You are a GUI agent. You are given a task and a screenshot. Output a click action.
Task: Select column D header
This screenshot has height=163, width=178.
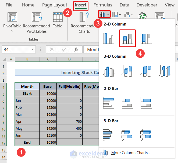pos(69,59)
